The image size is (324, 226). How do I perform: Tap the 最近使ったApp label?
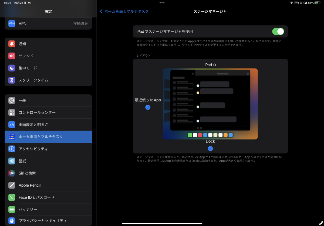click(148, 100)
